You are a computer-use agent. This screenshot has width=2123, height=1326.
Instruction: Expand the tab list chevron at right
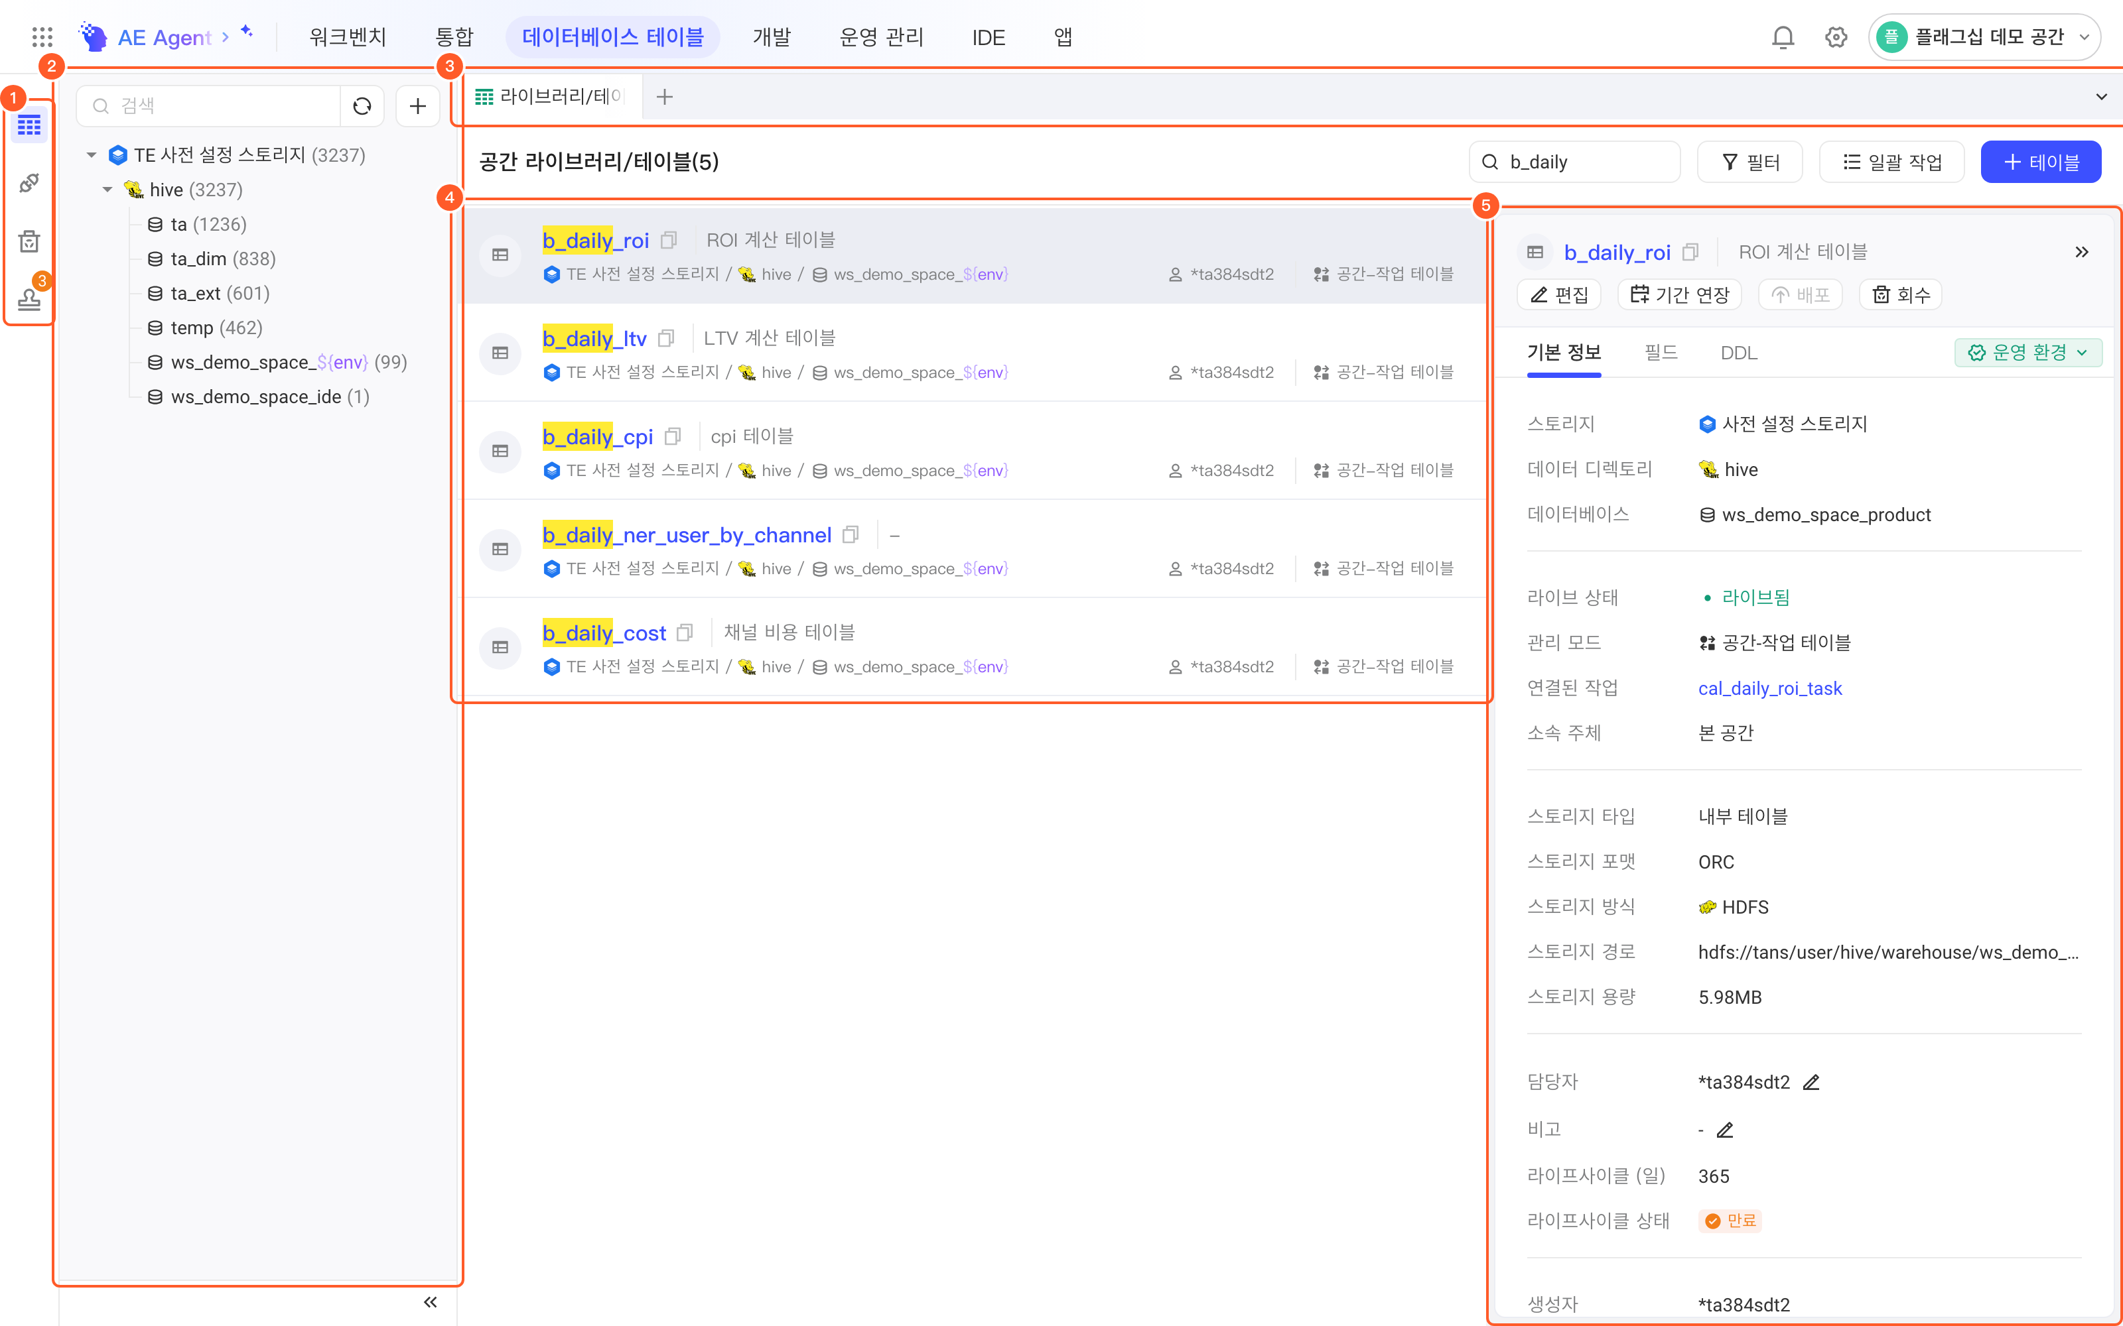tap(2101, 97)
